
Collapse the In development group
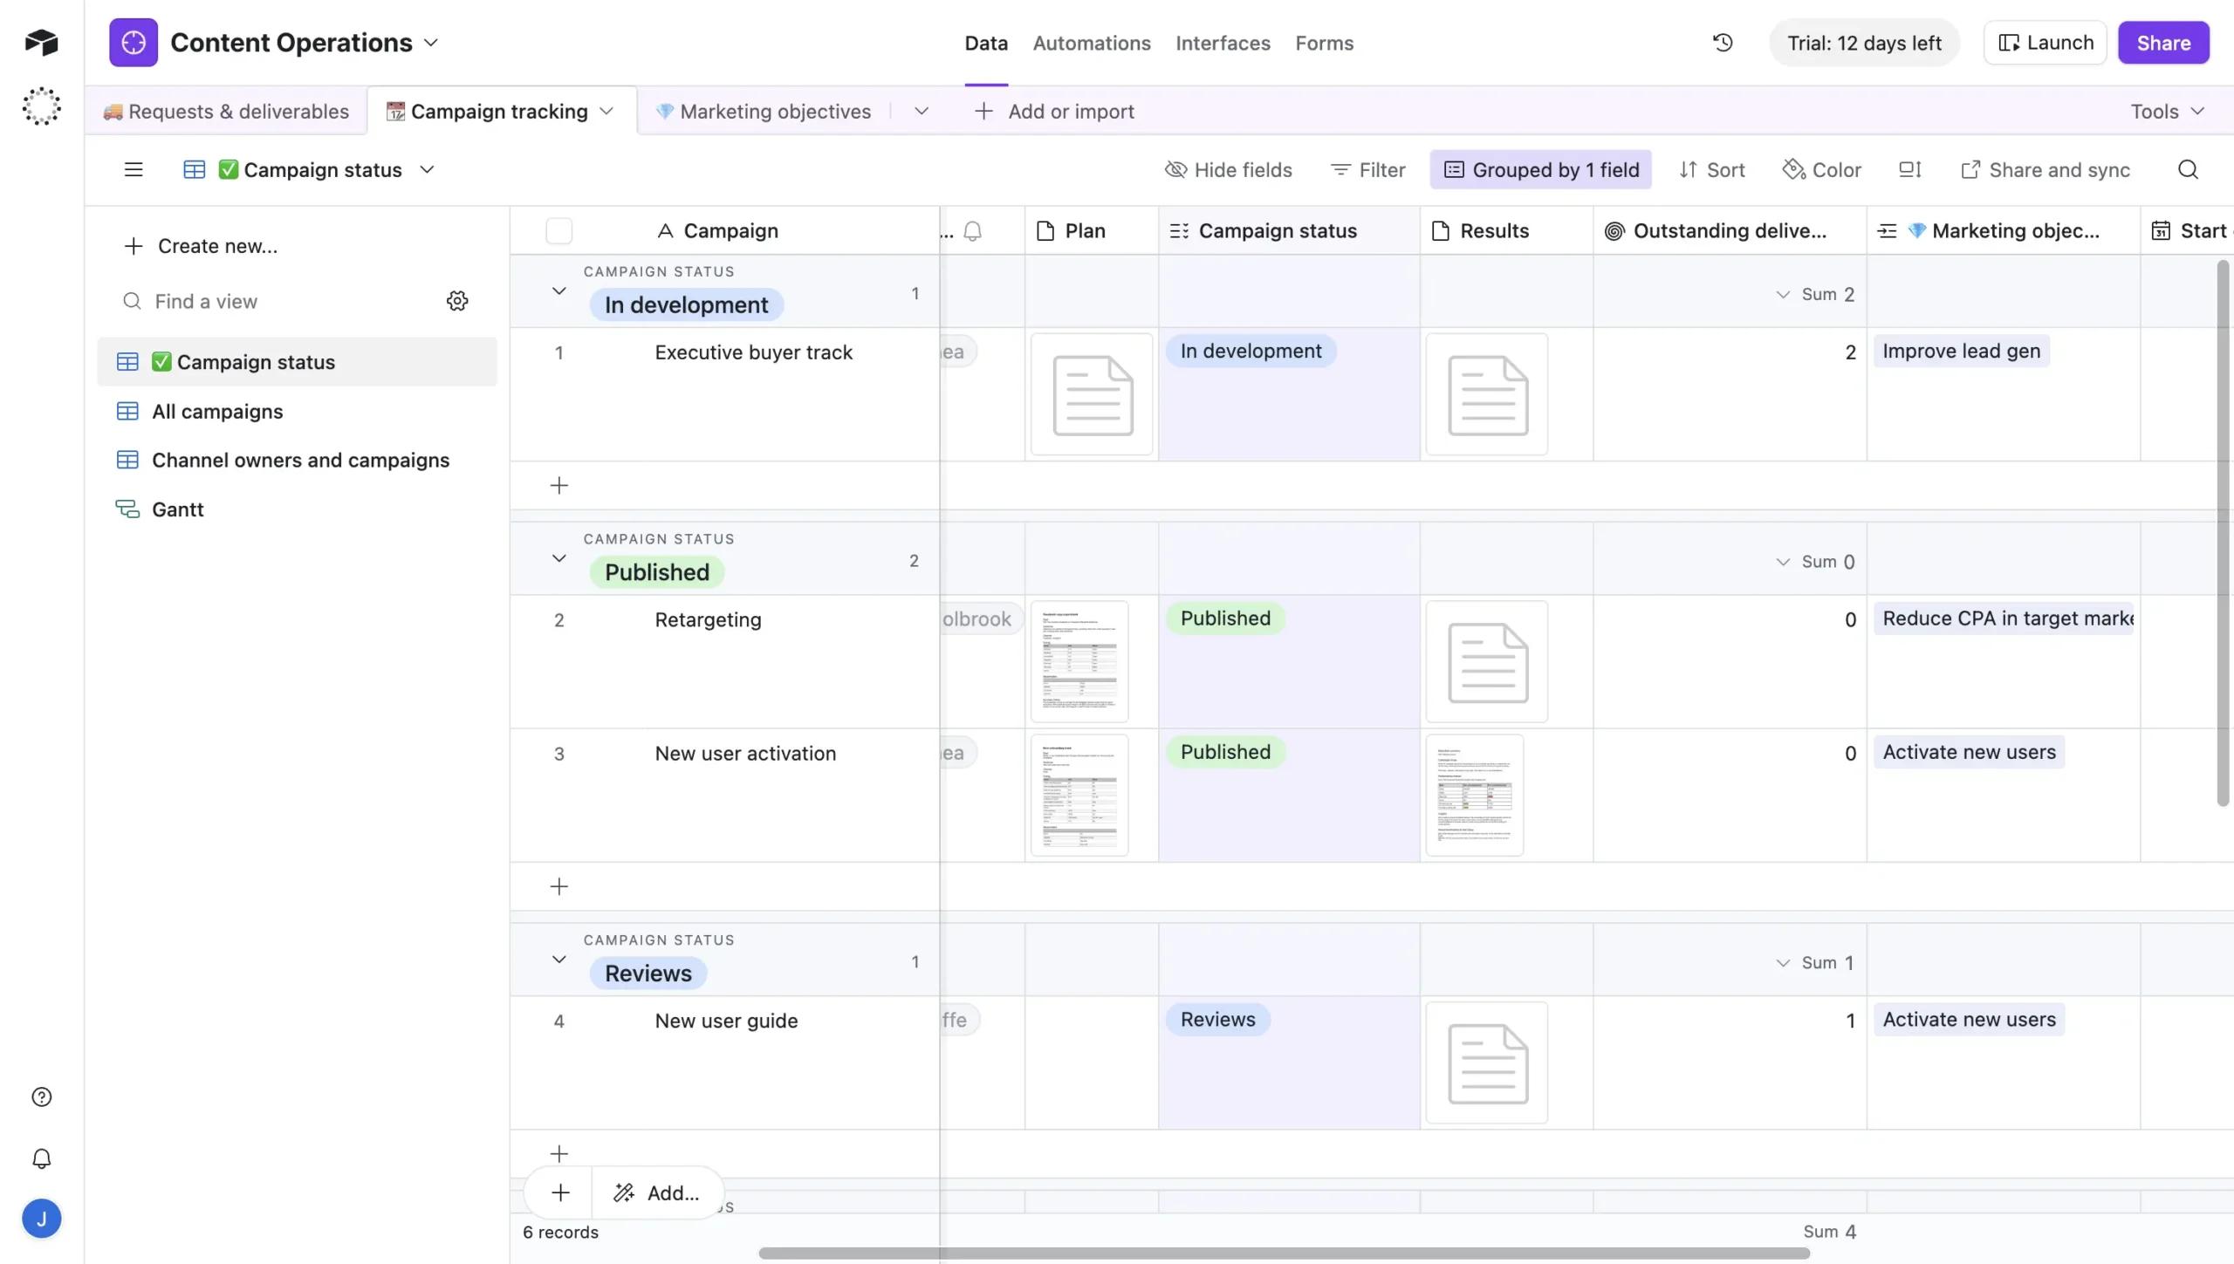tap(558, 291)
